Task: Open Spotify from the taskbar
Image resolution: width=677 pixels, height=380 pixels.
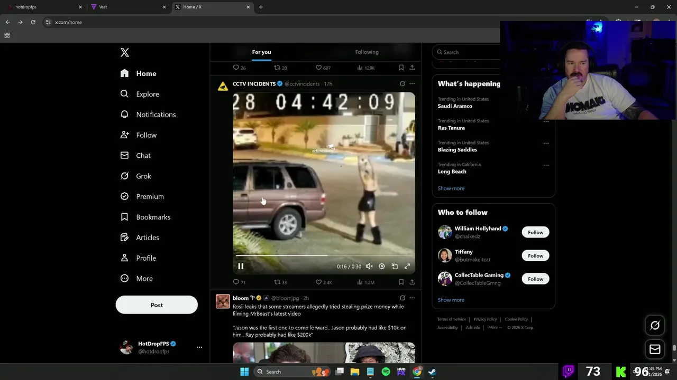Action: click(x=386, y=372)
